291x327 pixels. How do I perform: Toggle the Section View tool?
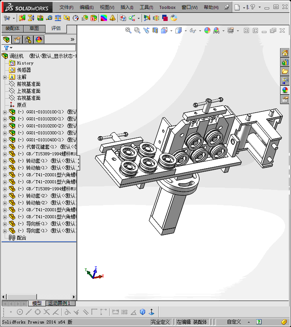(155, 30)
